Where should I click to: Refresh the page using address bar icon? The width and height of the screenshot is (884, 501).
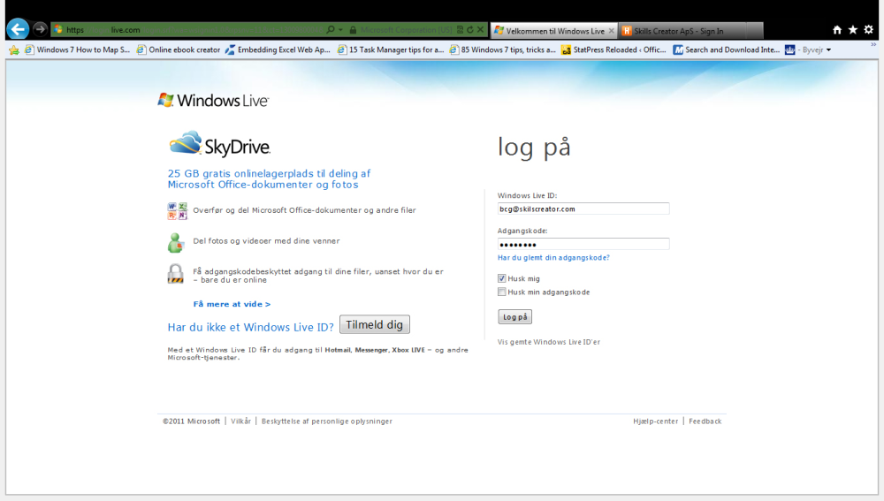(470, 30)
